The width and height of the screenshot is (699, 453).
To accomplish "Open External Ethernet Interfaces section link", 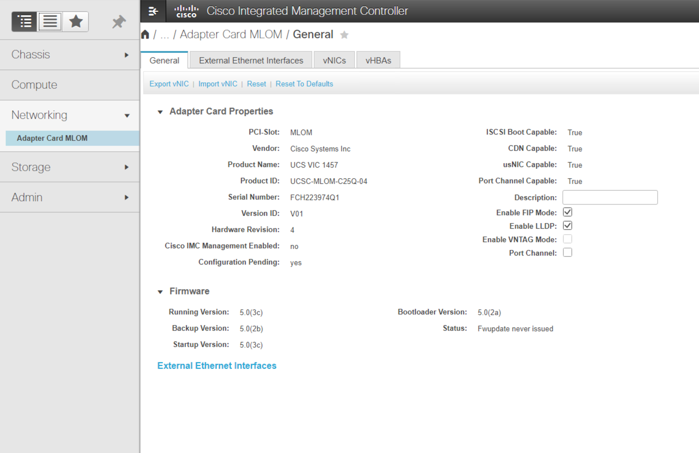I will (x=217, y=366).
